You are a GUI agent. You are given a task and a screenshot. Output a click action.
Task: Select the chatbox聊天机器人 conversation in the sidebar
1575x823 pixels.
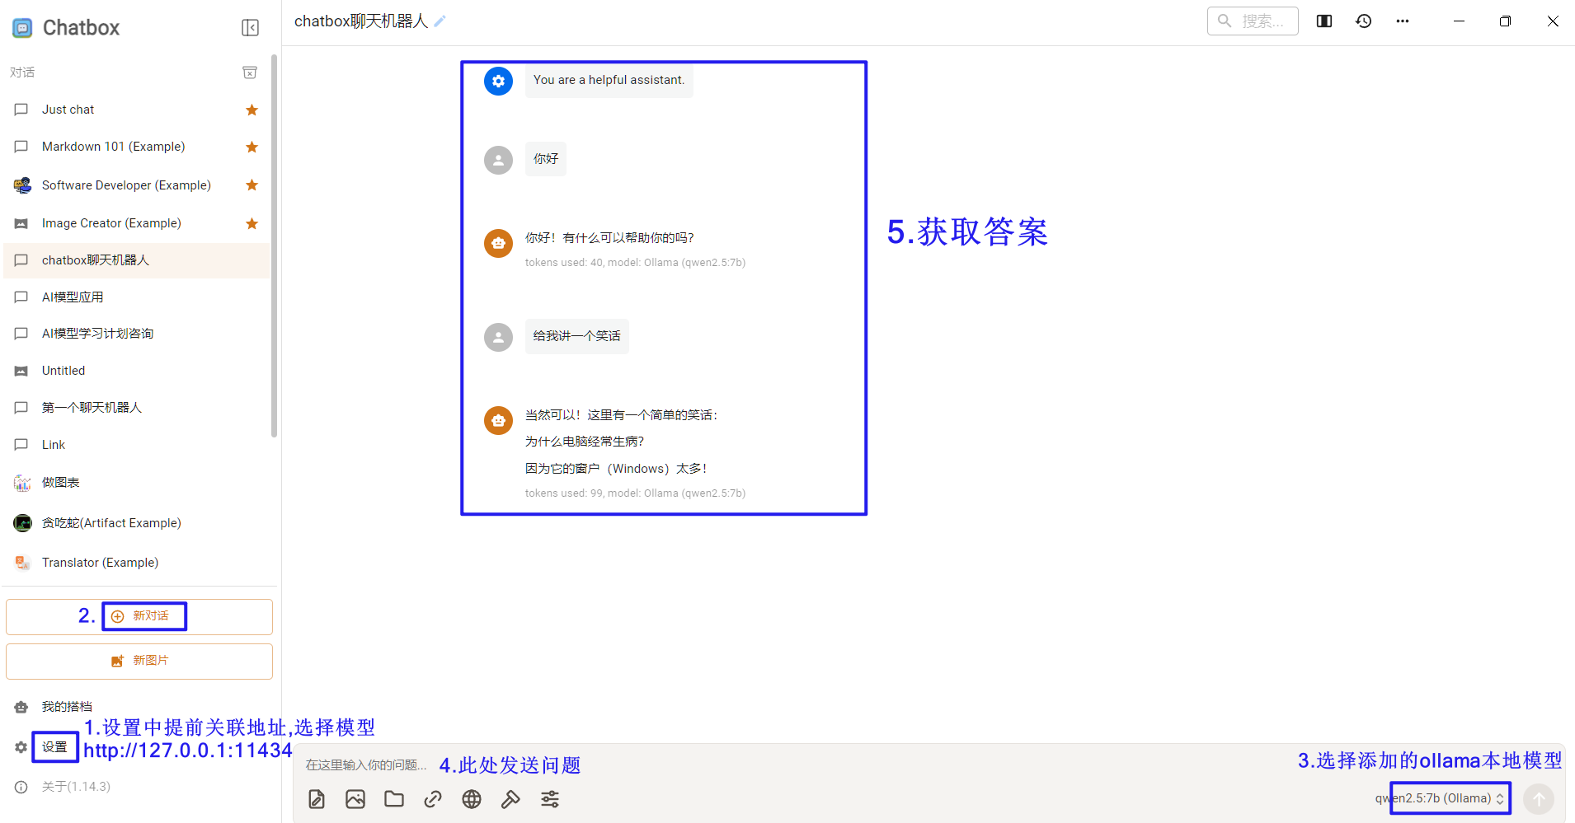pyautogui.click(x=137, y=260)
